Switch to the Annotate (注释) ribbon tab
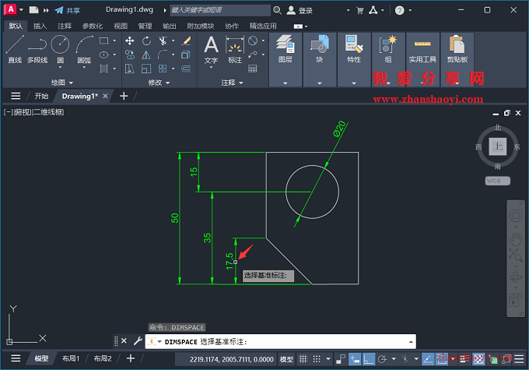The height and width of the screenshot is (370, 529). pos(65,26)
